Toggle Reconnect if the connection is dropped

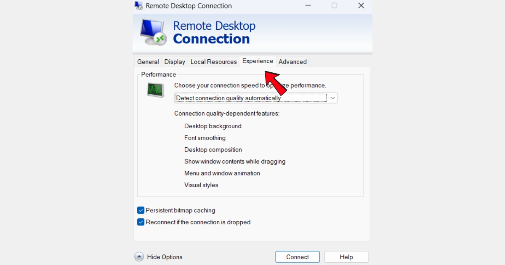coord(141,222)
